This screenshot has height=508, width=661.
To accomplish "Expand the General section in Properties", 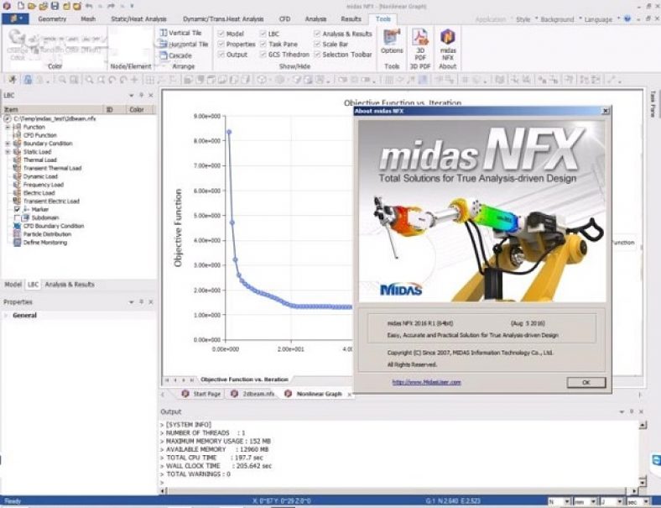I will pos(6,315).
